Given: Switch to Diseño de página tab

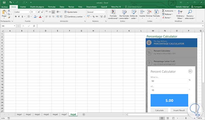Looking at the screenshot, I should [x=37, y=7].
